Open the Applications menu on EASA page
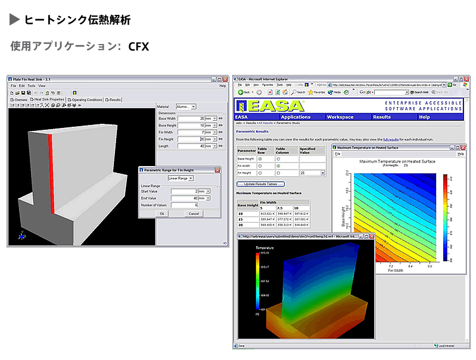476x360 pixels. (295, 117)
